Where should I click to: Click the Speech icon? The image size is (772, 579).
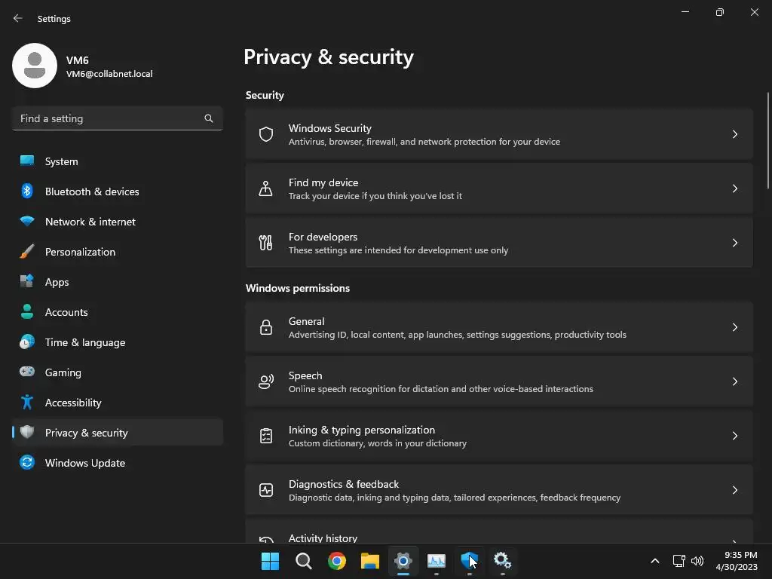pos(265,381)
